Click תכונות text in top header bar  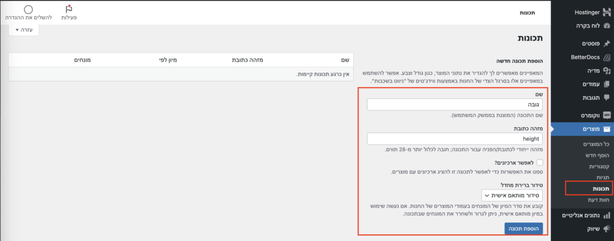point(528,13)
